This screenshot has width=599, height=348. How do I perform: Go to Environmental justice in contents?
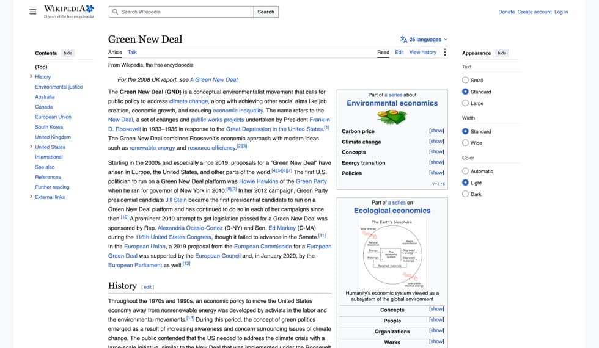coord(59,87)
